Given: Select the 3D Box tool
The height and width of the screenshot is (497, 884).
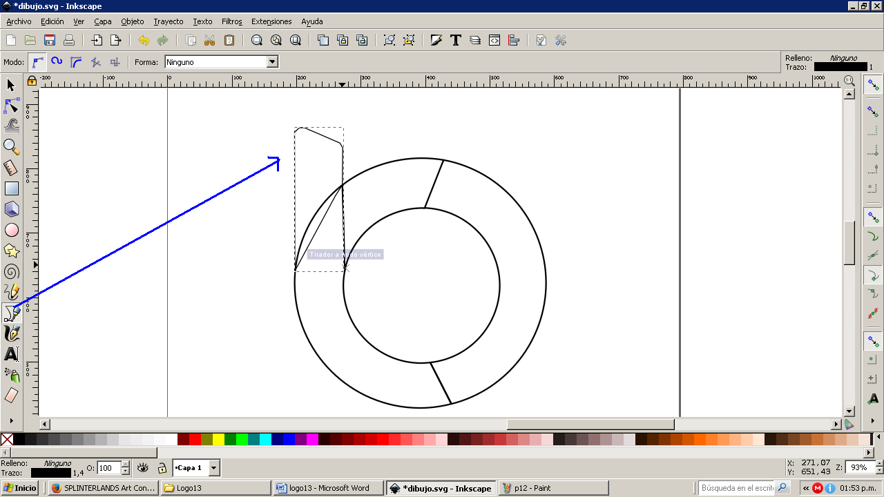Looking at the screenshot, I should click(x=11, y=209).
